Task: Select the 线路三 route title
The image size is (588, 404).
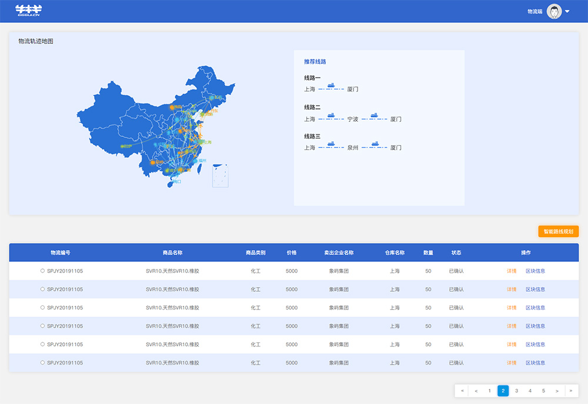Action: [312, 136]
